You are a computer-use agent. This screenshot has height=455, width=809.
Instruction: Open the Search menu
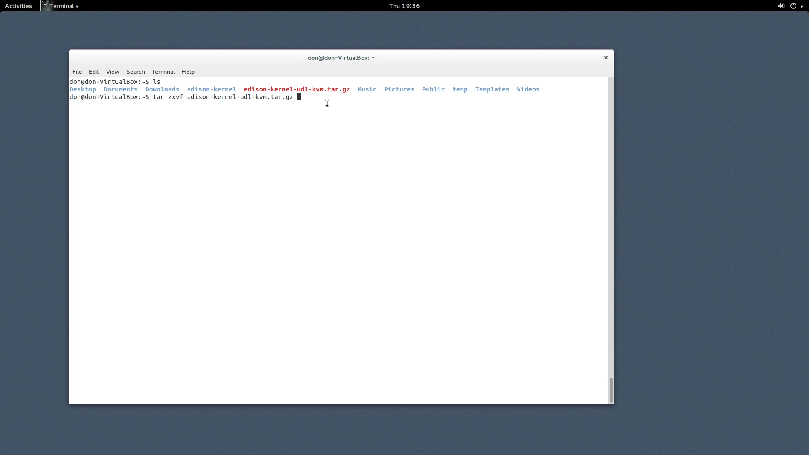[x=135, y=72]
